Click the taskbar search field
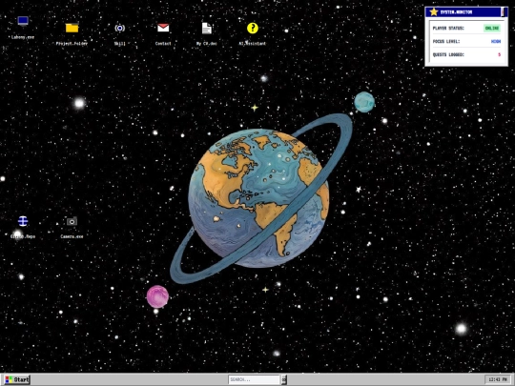 coord(254,379)
